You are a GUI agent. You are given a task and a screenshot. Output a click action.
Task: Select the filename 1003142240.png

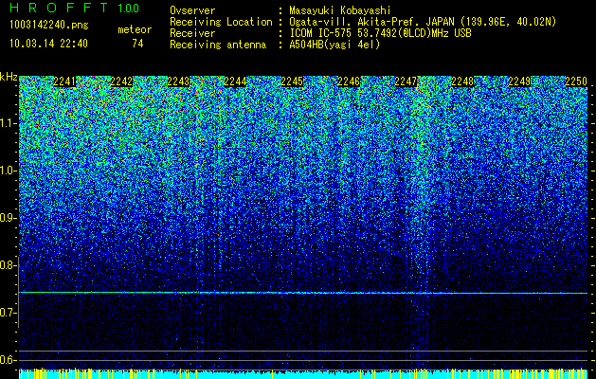click(x=49, y=25)
